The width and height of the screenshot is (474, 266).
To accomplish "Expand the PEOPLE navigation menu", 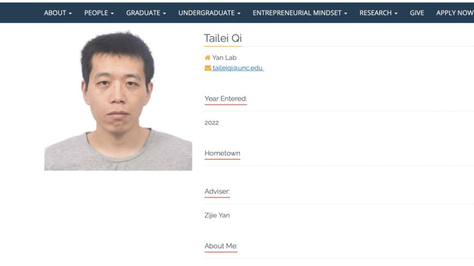I will [99, 13].
